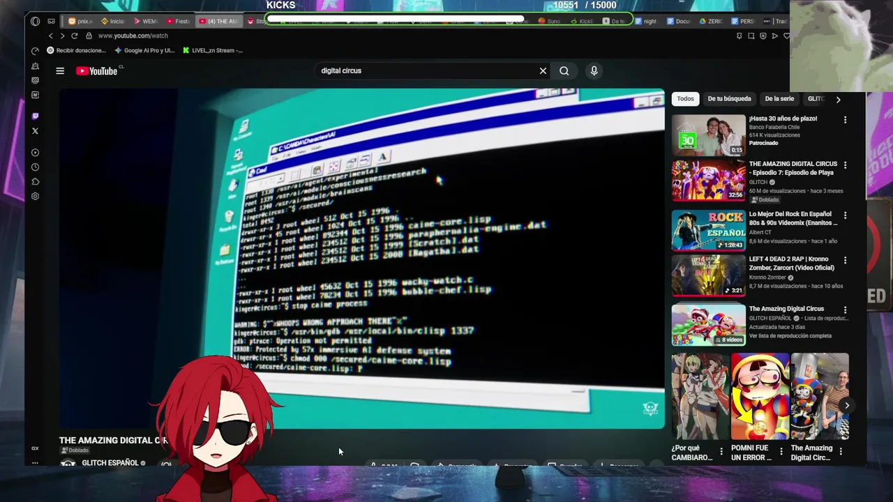Image resolution: width=893 pixels, height=502 pixels.
Task: Open options for '¿Por qué CAMBIARO...' short
Action: coord(721,452)
